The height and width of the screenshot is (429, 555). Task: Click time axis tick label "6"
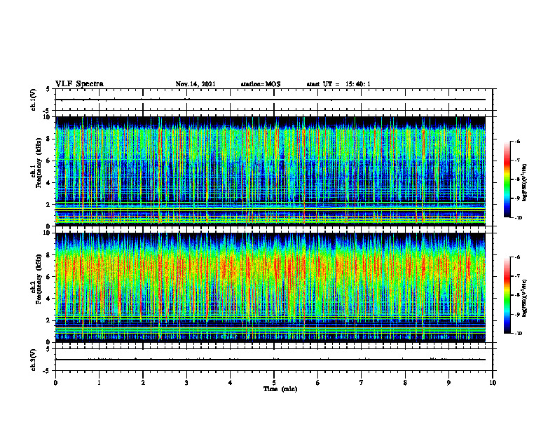(x=318, y=383)
